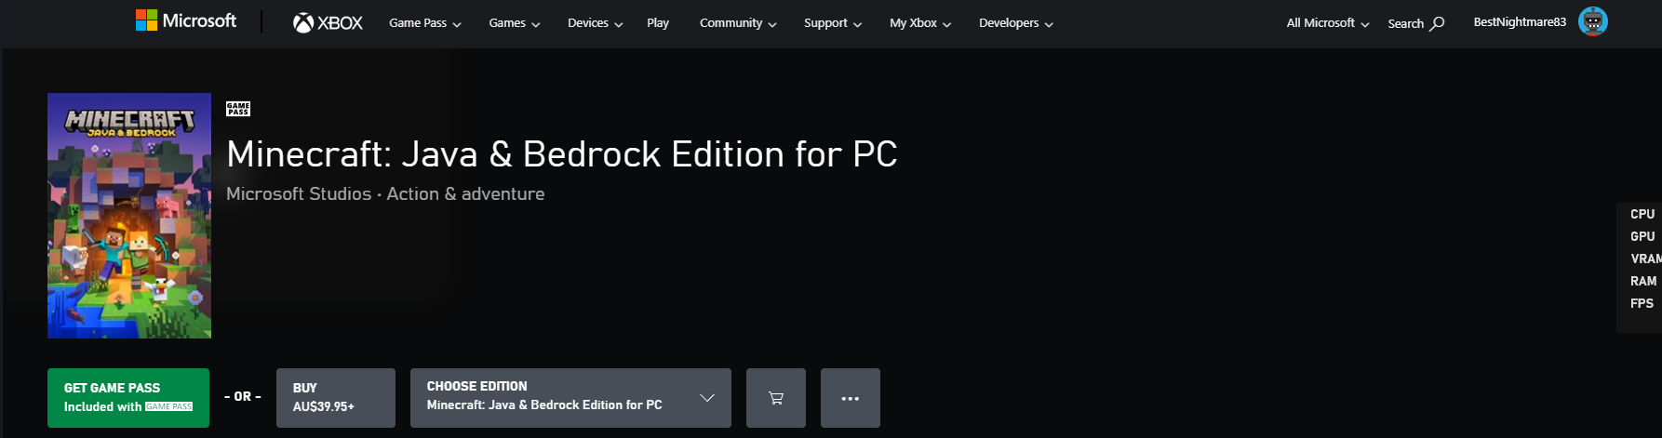Select GPU in the overlay panel
Image resolution: width=1662 pixels, height=438 pixels.
point(1642,236)
